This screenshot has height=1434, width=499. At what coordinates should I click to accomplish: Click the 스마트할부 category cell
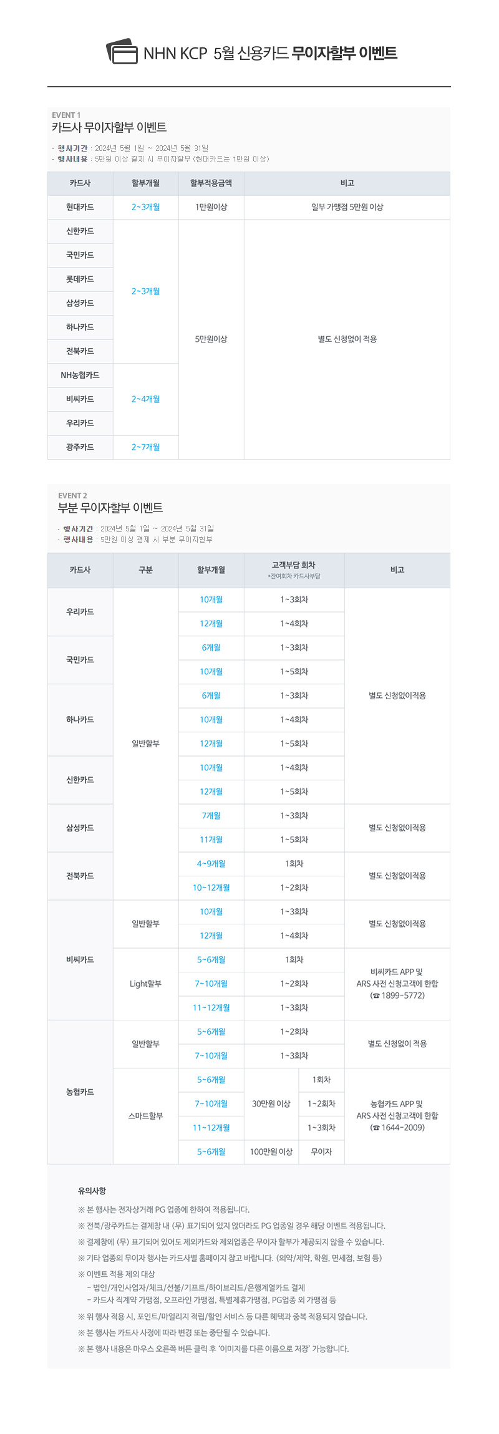[145, 1116]
